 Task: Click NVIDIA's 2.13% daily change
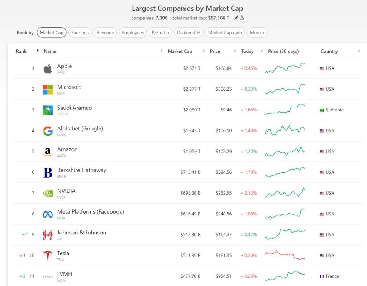249,193
